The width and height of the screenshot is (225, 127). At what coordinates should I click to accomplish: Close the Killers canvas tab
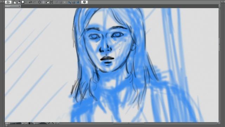pos(19,6)
